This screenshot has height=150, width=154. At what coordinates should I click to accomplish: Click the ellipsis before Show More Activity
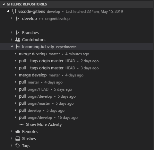21,125
